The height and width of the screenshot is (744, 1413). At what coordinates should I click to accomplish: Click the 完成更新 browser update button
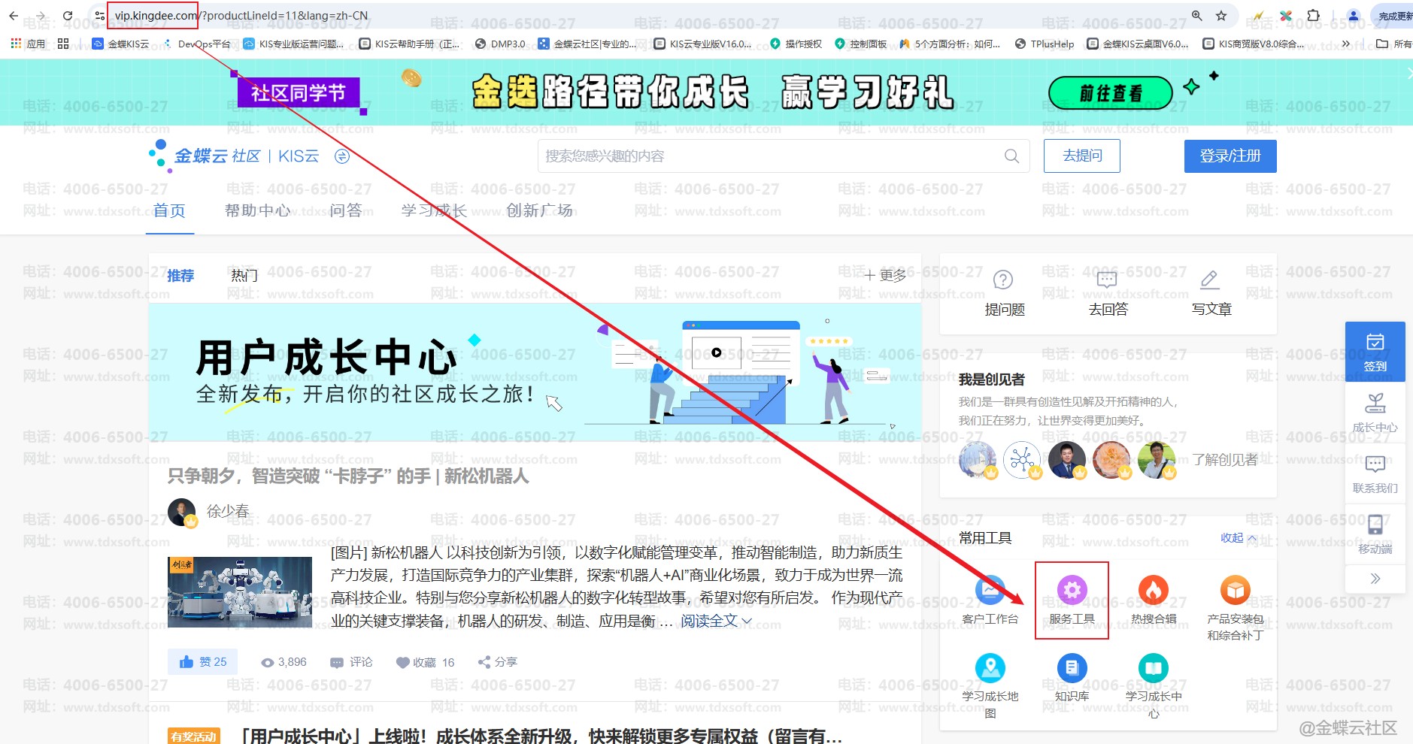(x=1393, y=16)
